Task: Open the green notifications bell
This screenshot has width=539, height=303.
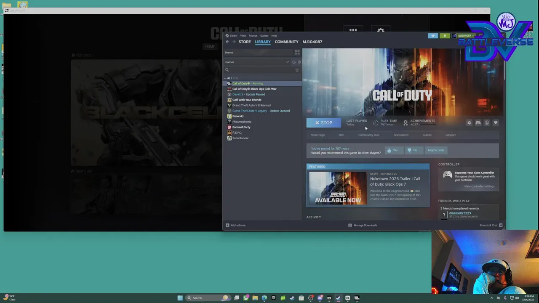Action: pyautogui.click(x=445, y=36)
